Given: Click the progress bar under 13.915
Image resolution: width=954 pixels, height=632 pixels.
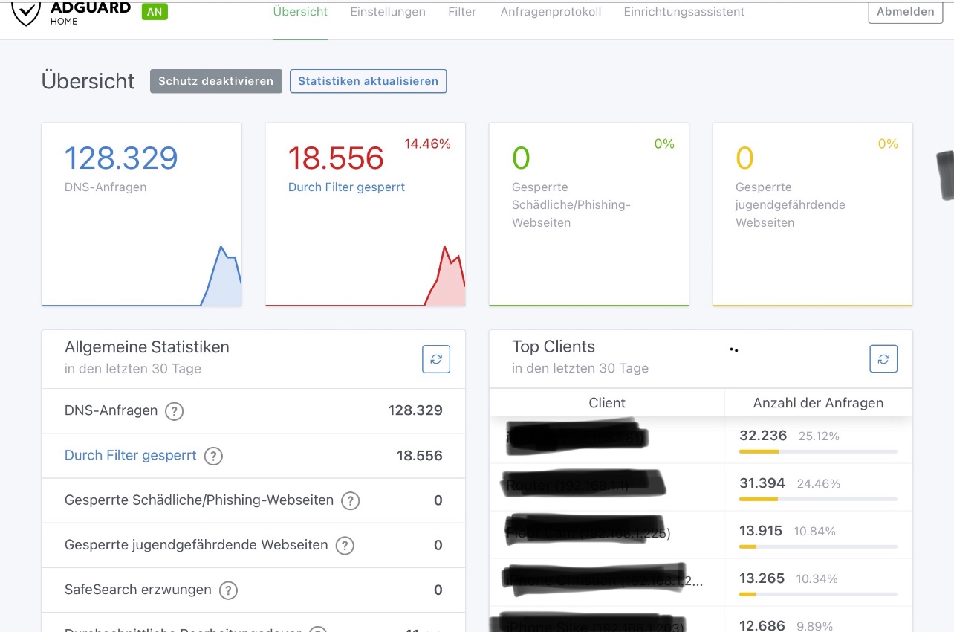Looking at the screenshot, I should click(x=818, y=546).
